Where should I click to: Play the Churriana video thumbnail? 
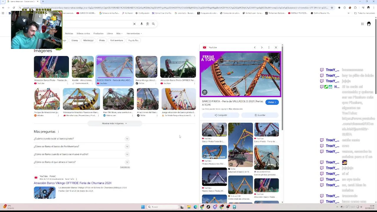point(45,193)
